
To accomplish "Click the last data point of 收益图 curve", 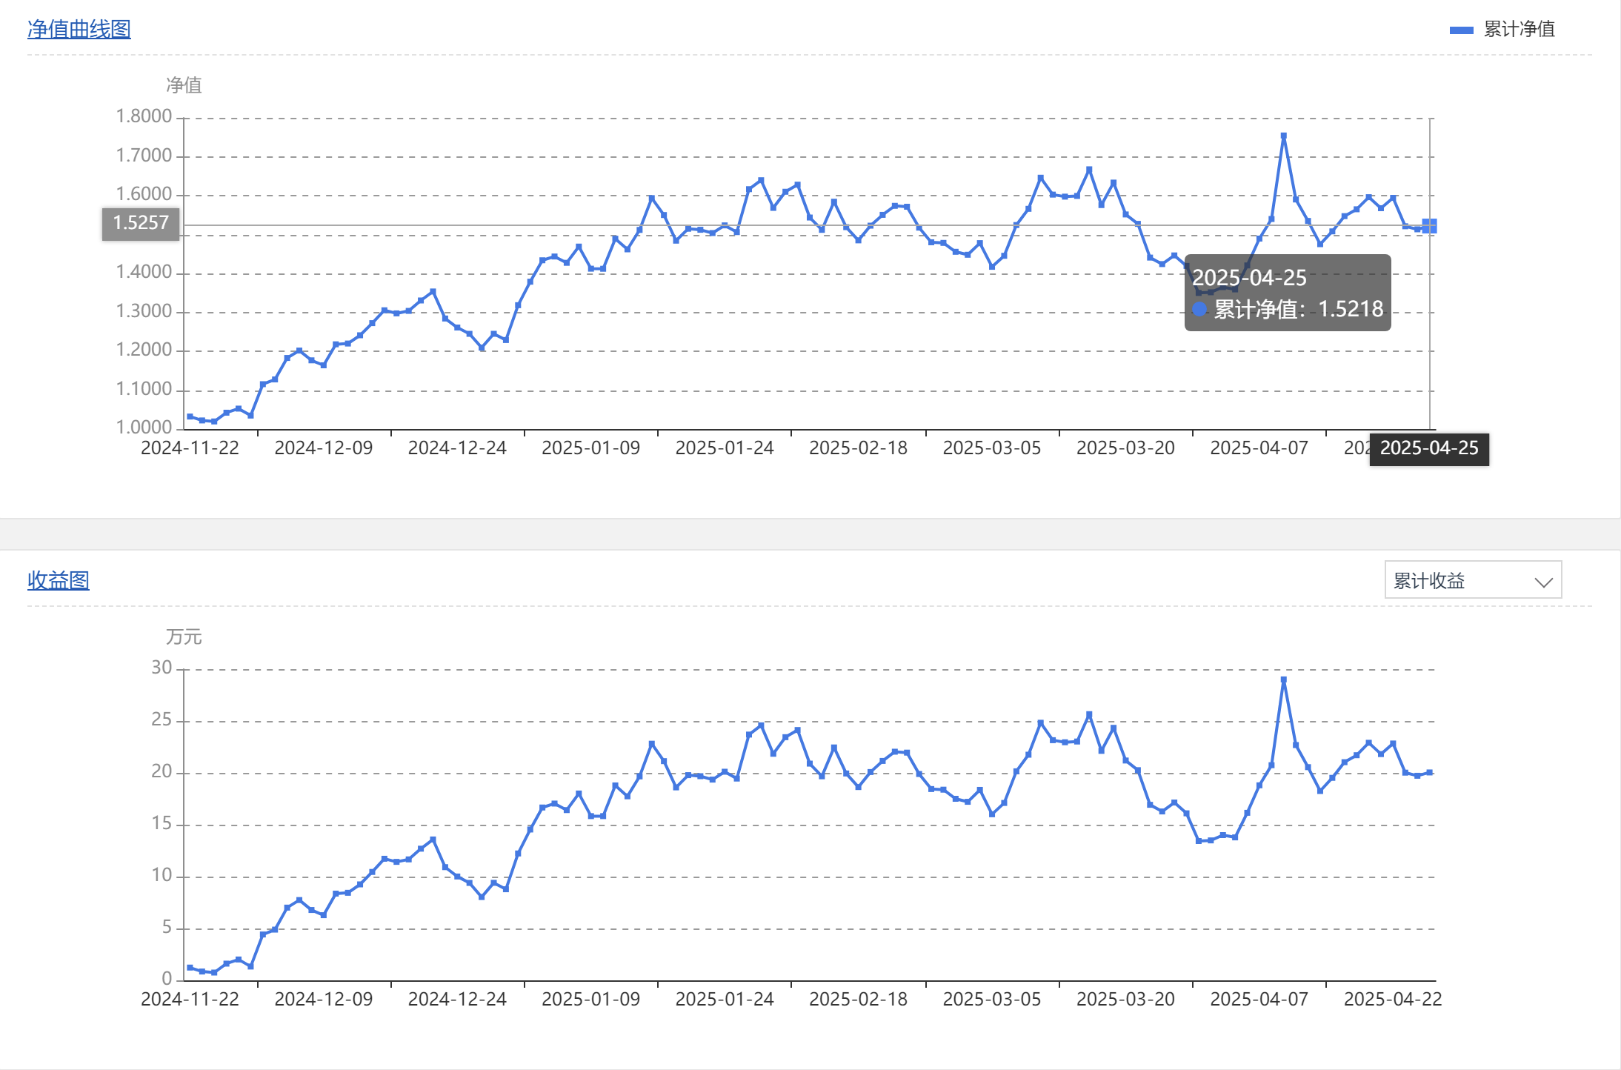I will [x=1429, y=772].
